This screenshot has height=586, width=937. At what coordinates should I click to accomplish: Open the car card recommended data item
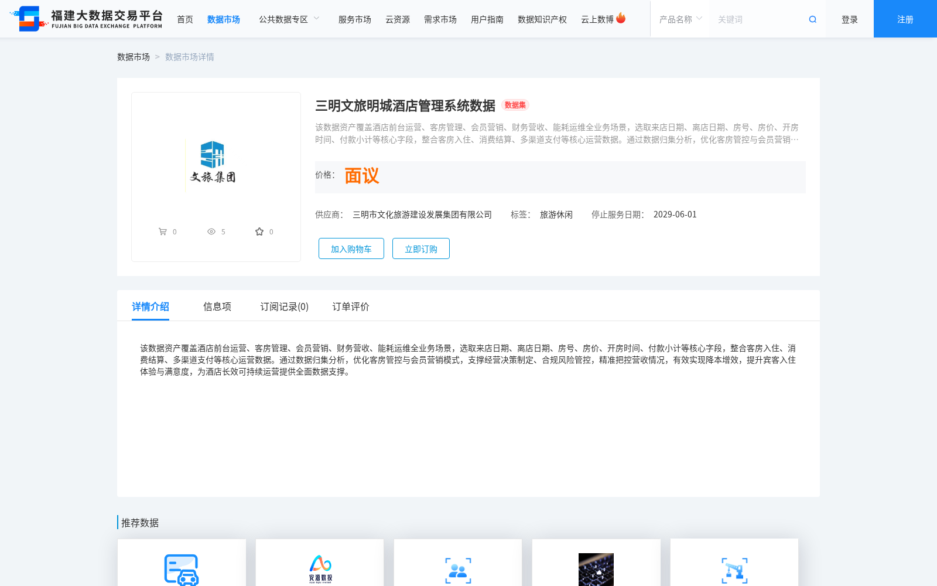tap(182, 563)
